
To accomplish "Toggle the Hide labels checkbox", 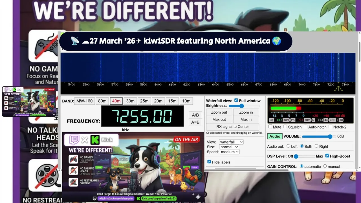I will click(209, 162).
